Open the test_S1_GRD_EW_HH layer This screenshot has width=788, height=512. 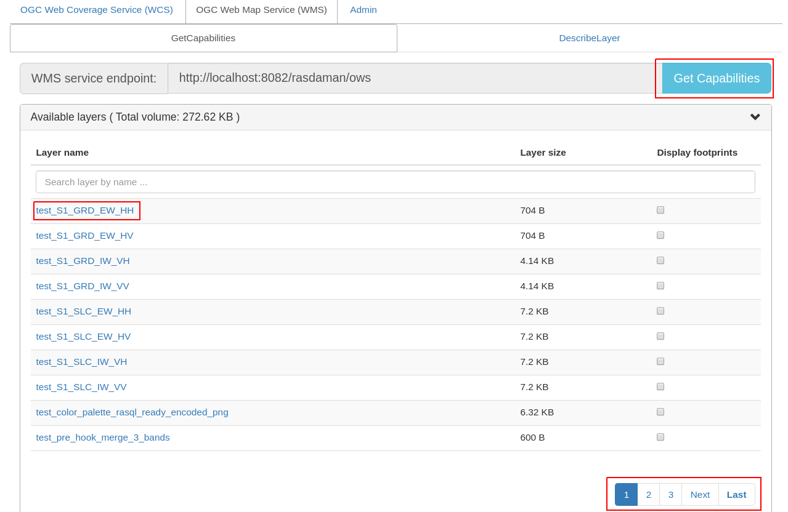coord(85,210)
